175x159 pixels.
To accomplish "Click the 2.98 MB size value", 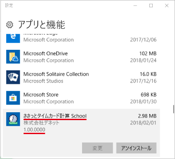I will (147, 116).
